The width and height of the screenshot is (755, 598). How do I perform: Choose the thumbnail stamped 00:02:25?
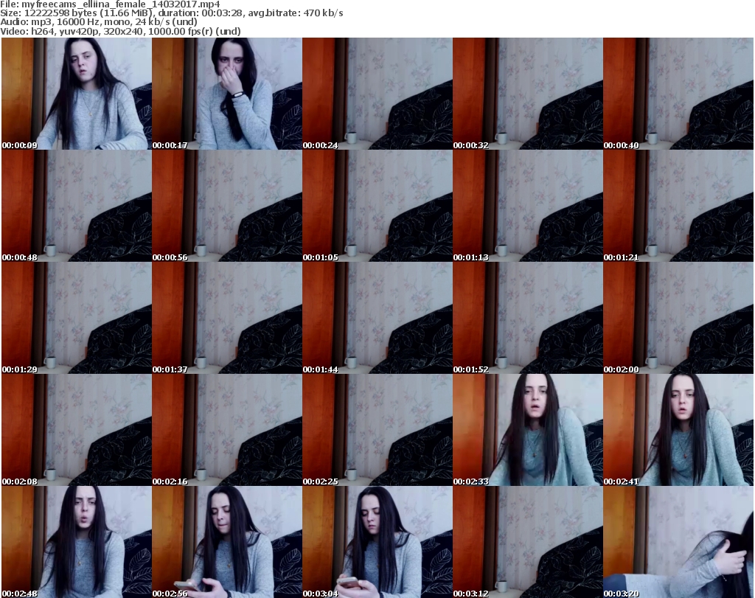coord(377,430)
